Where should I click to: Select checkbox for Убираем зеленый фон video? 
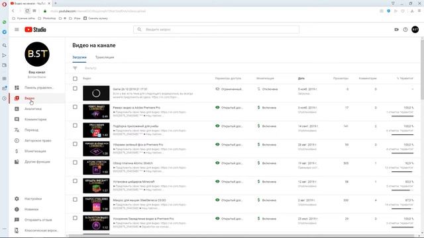(x=75, y=144)
